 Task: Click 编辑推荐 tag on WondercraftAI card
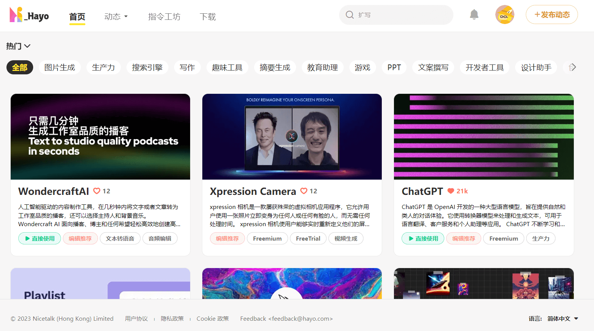click(80, 238)
